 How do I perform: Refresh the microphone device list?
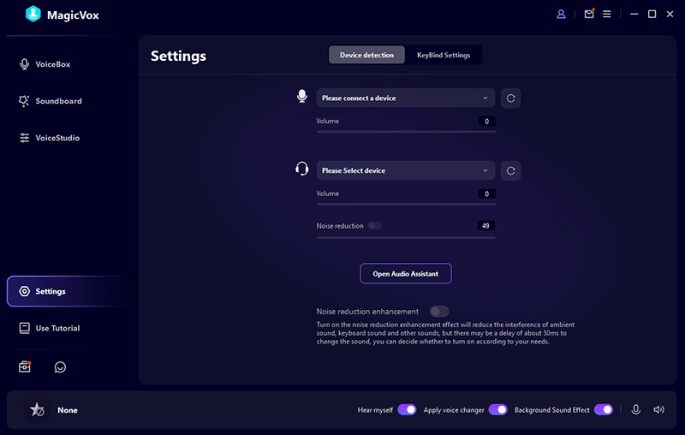point(510,98)
